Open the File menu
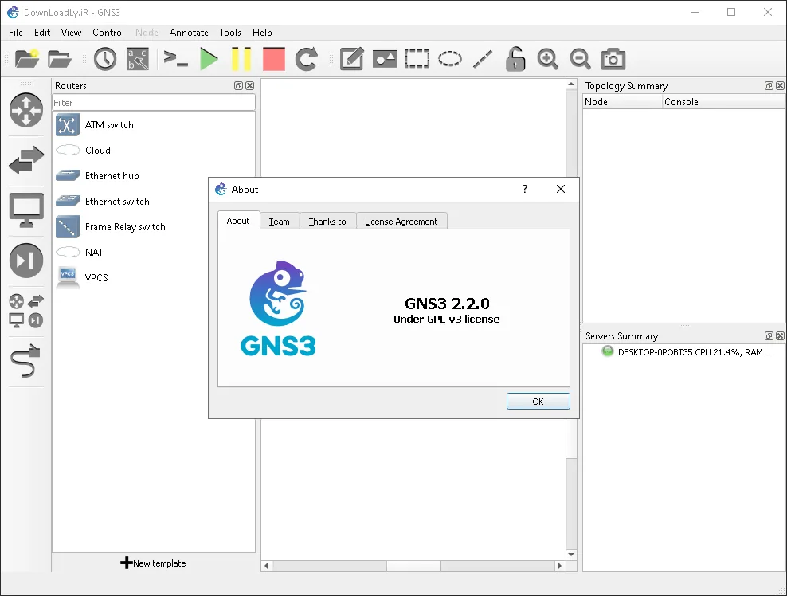Viewport: 787px width, 596px height. 16,33
